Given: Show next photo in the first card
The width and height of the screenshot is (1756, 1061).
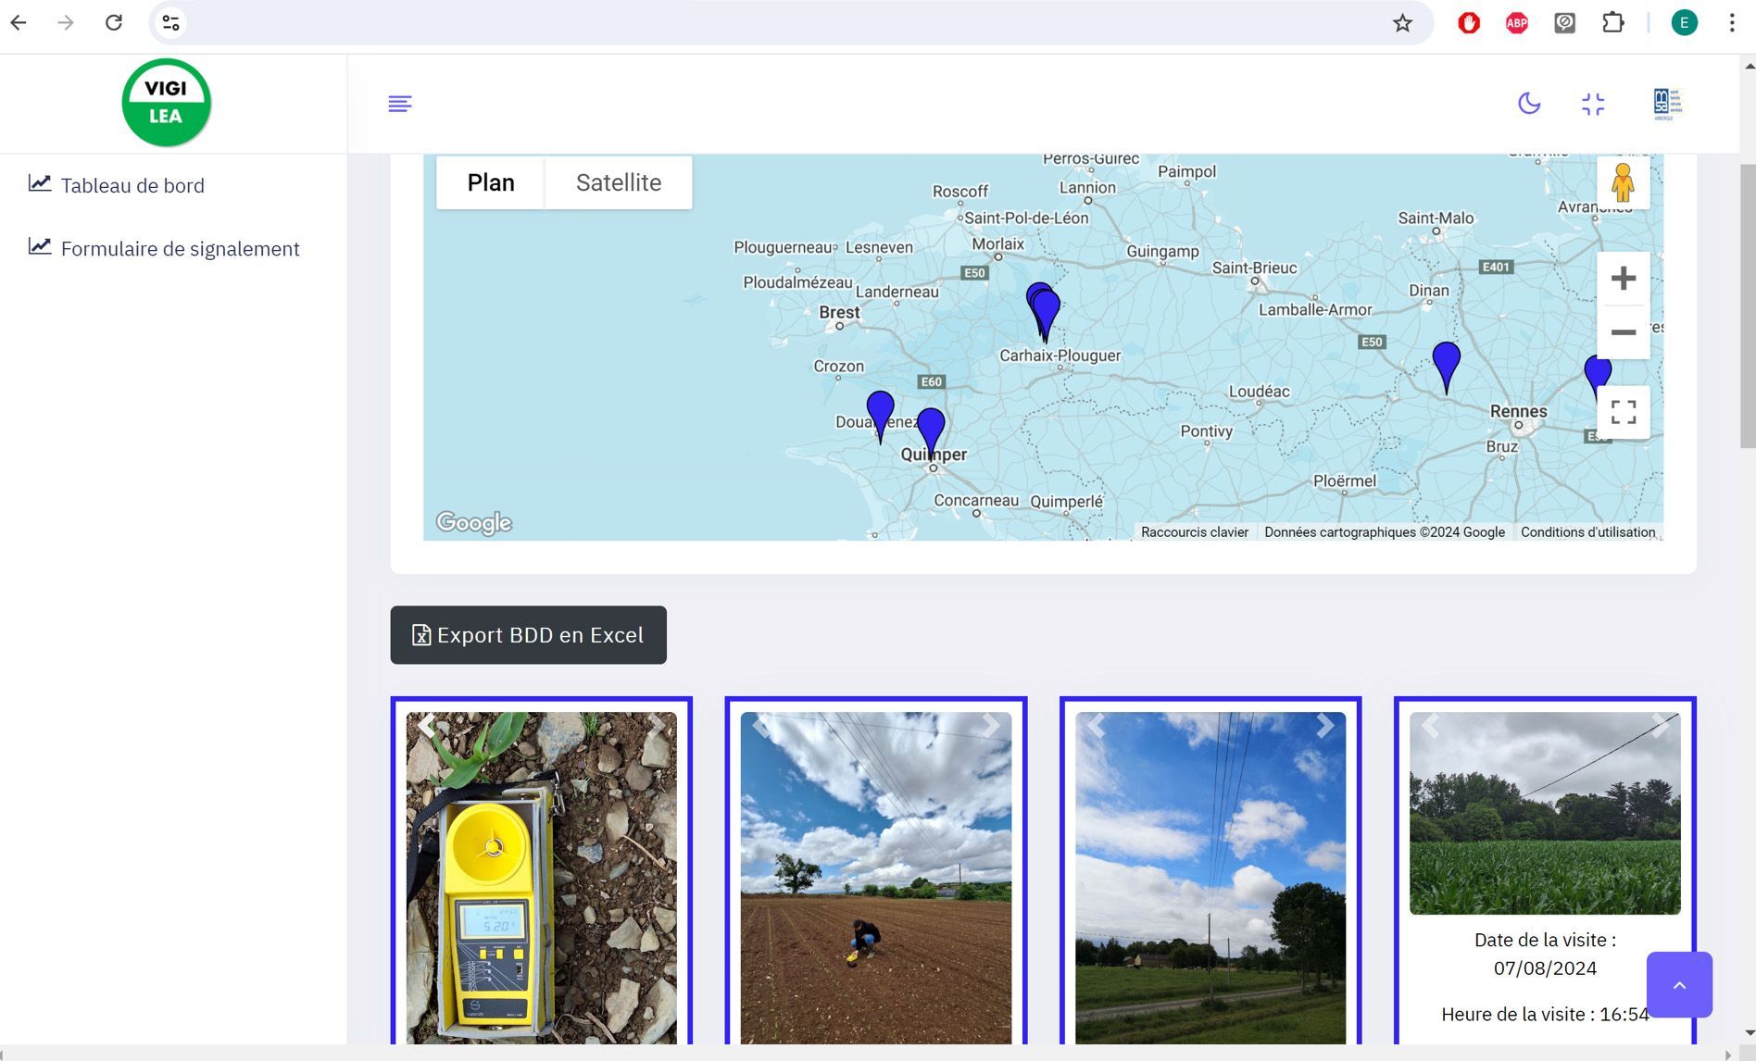Looking at the screenshot, I should (x=656, y=726).
